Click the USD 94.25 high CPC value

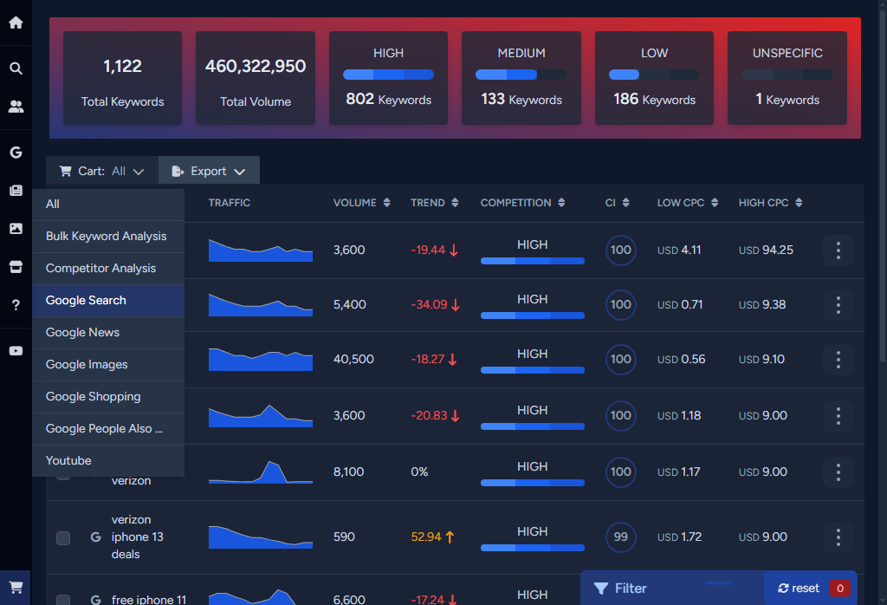point(766,250)
